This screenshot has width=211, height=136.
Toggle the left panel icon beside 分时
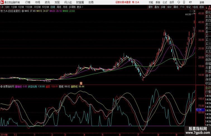pos(2,7)
